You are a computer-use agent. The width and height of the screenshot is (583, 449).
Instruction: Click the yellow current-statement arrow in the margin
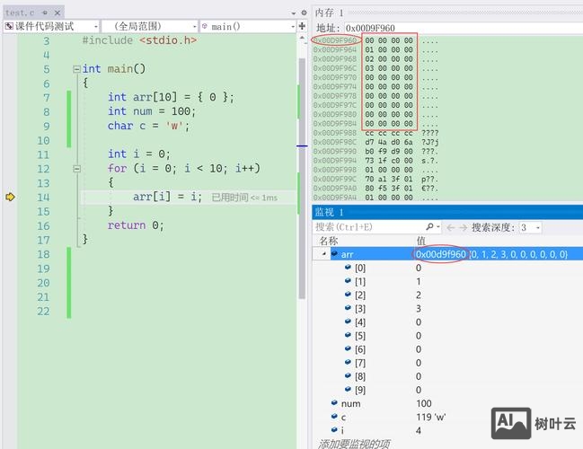pos(11,197)
